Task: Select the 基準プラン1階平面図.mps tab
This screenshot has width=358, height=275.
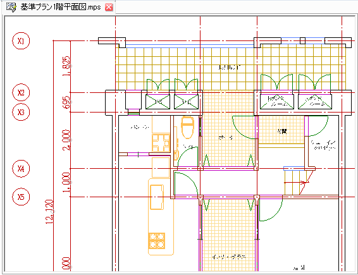Action: point(60,8)
